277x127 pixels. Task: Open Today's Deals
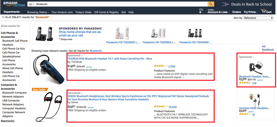tap(83, 12)
